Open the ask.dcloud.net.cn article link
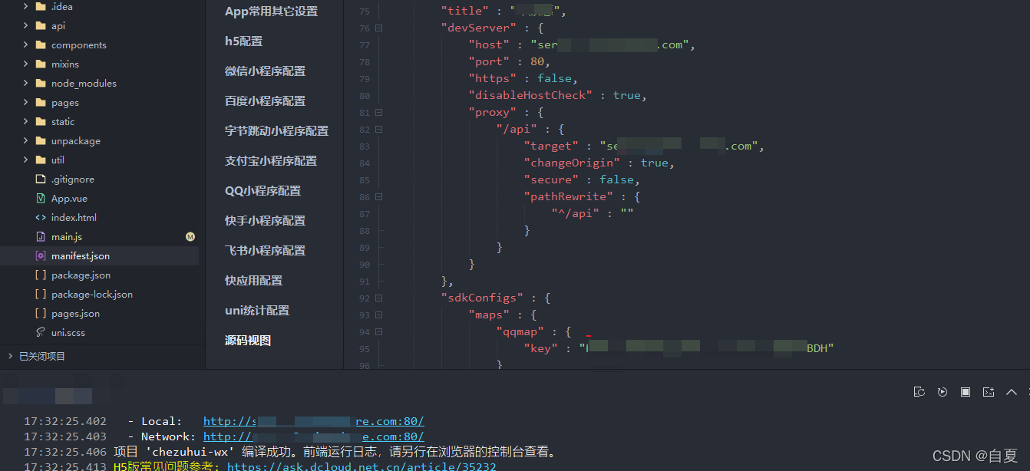This screenshot has height=471, width=1030. (361, 466)
